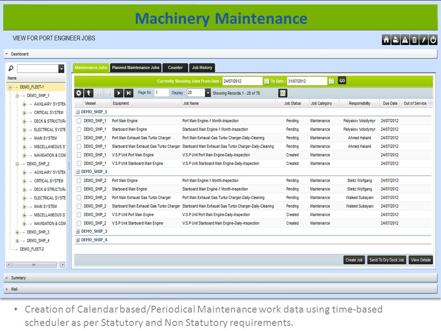Sort by the Equipment column header
This screenshot has width=441, height=331.
146,103
